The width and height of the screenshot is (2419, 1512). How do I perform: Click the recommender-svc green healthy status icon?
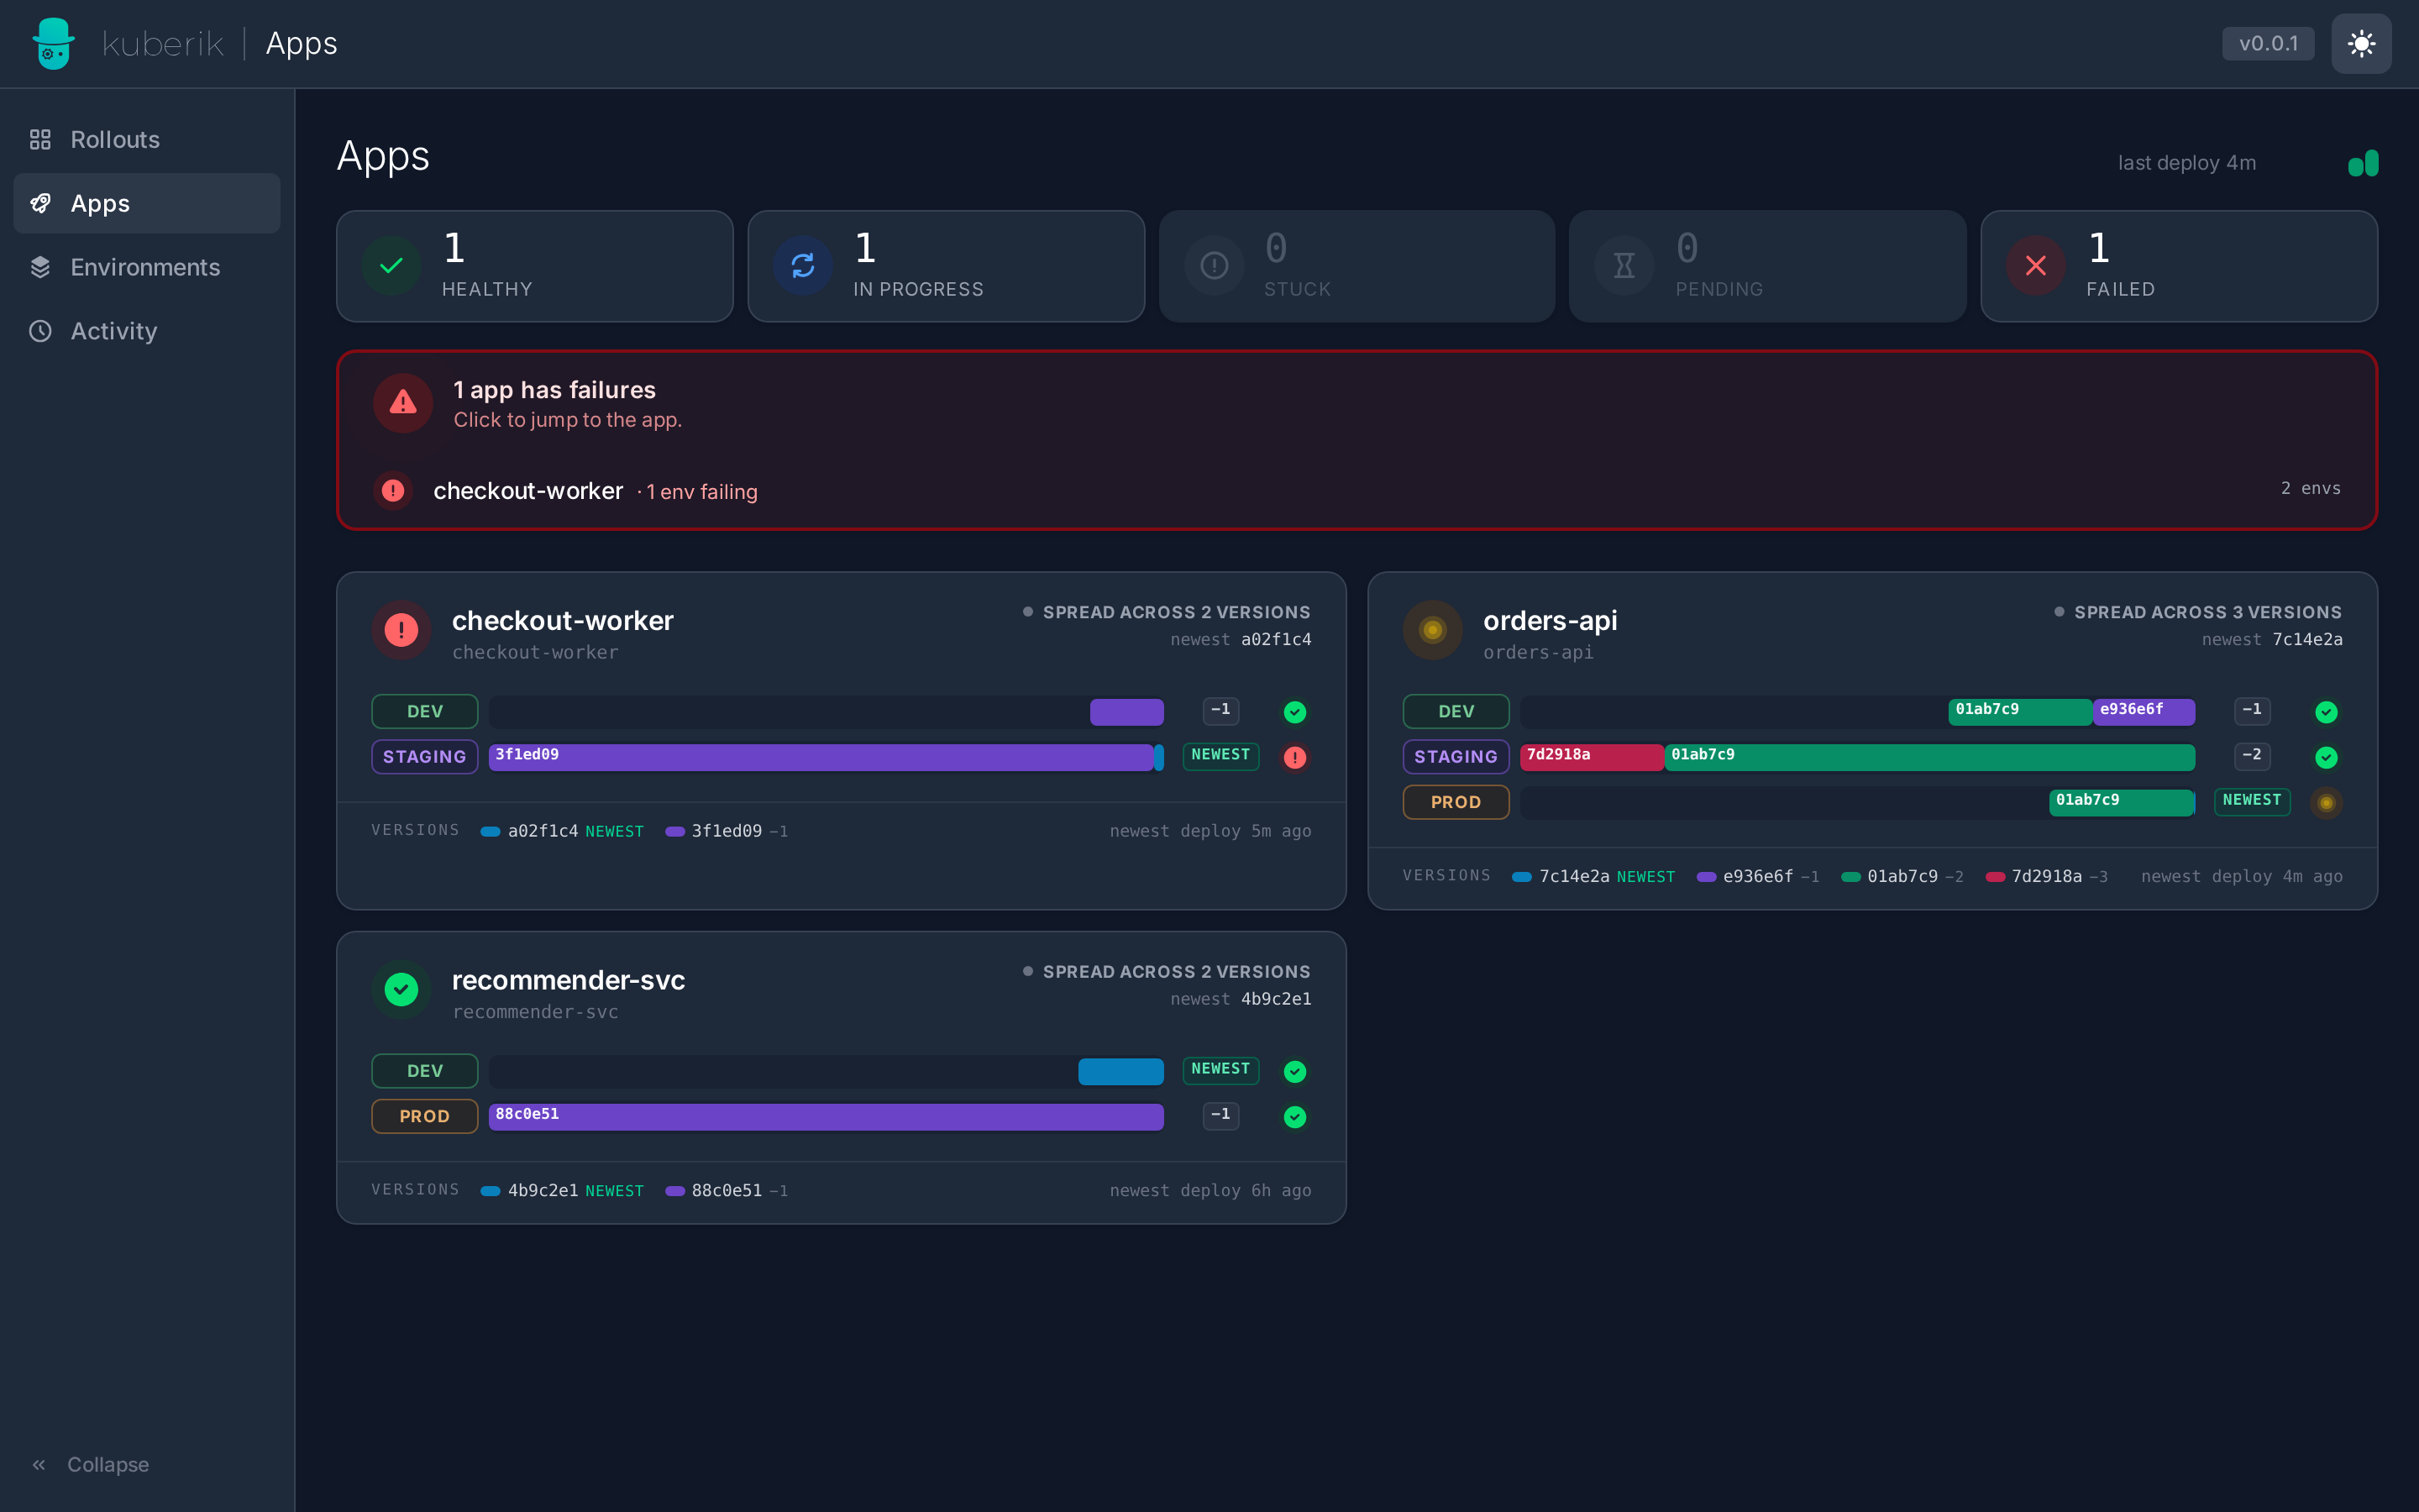401,989
